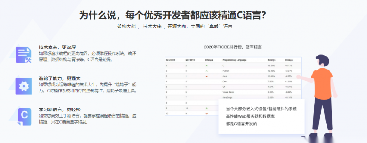
Task: Click the +2.27% change value
Action: (x=289, y=71)
